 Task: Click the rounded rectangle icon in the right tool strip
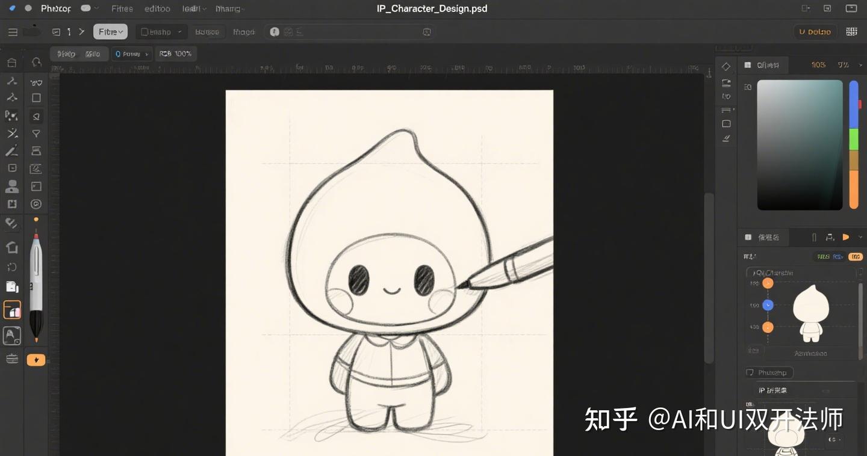click(726, 123)
